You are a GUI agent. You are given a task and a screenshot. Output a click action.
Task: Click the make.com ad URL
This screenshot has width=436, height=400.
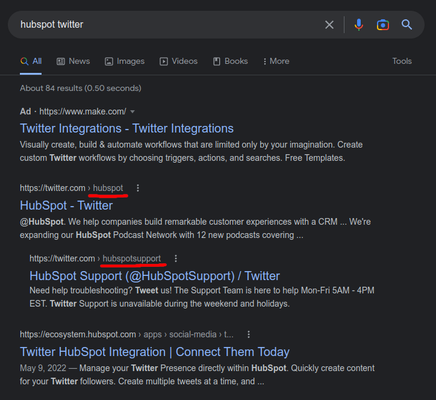click(83, 111)
